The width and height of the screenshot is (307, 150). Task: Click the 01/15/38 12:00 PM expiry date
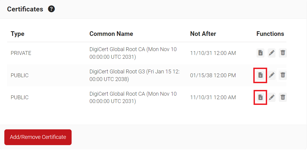coord(213,75)
